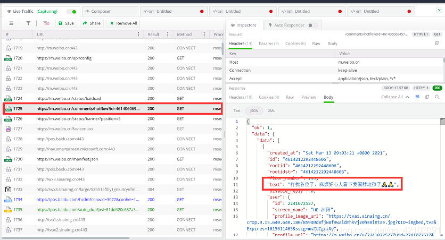This screenshot has height=240, width=445.
Task: Click the clear filters icon
Action: click(46, 23)
